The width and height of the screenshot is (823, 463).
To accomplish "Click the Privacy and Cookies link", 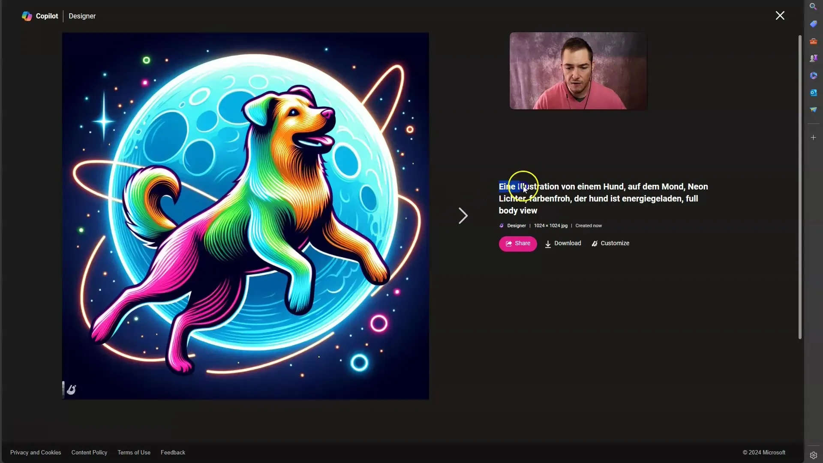I will pyautogui.click(x=36, y=452).
